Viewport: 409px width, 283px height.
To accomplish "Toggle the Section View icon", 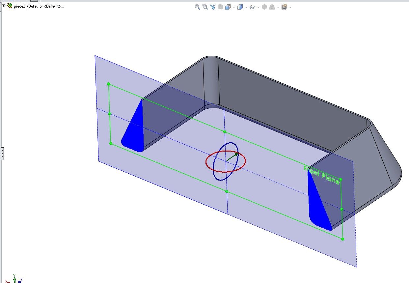I will coord(220,7).
